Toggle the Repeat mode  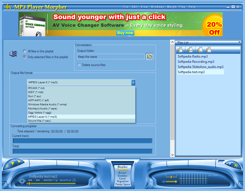[51, 180]
